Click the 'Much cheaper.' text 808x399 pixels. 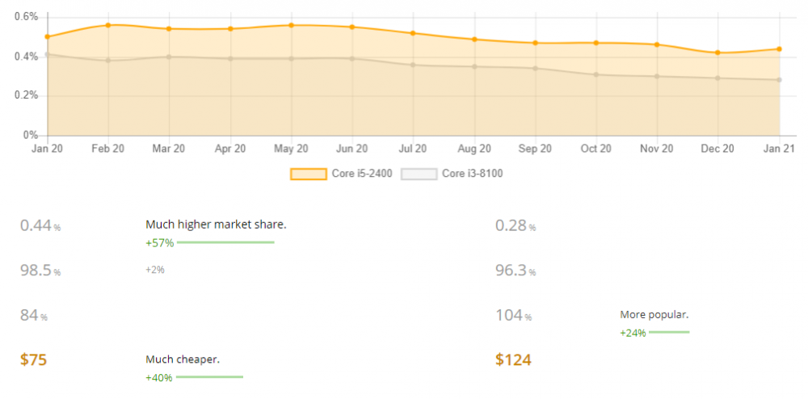click(x=183, y=359)
